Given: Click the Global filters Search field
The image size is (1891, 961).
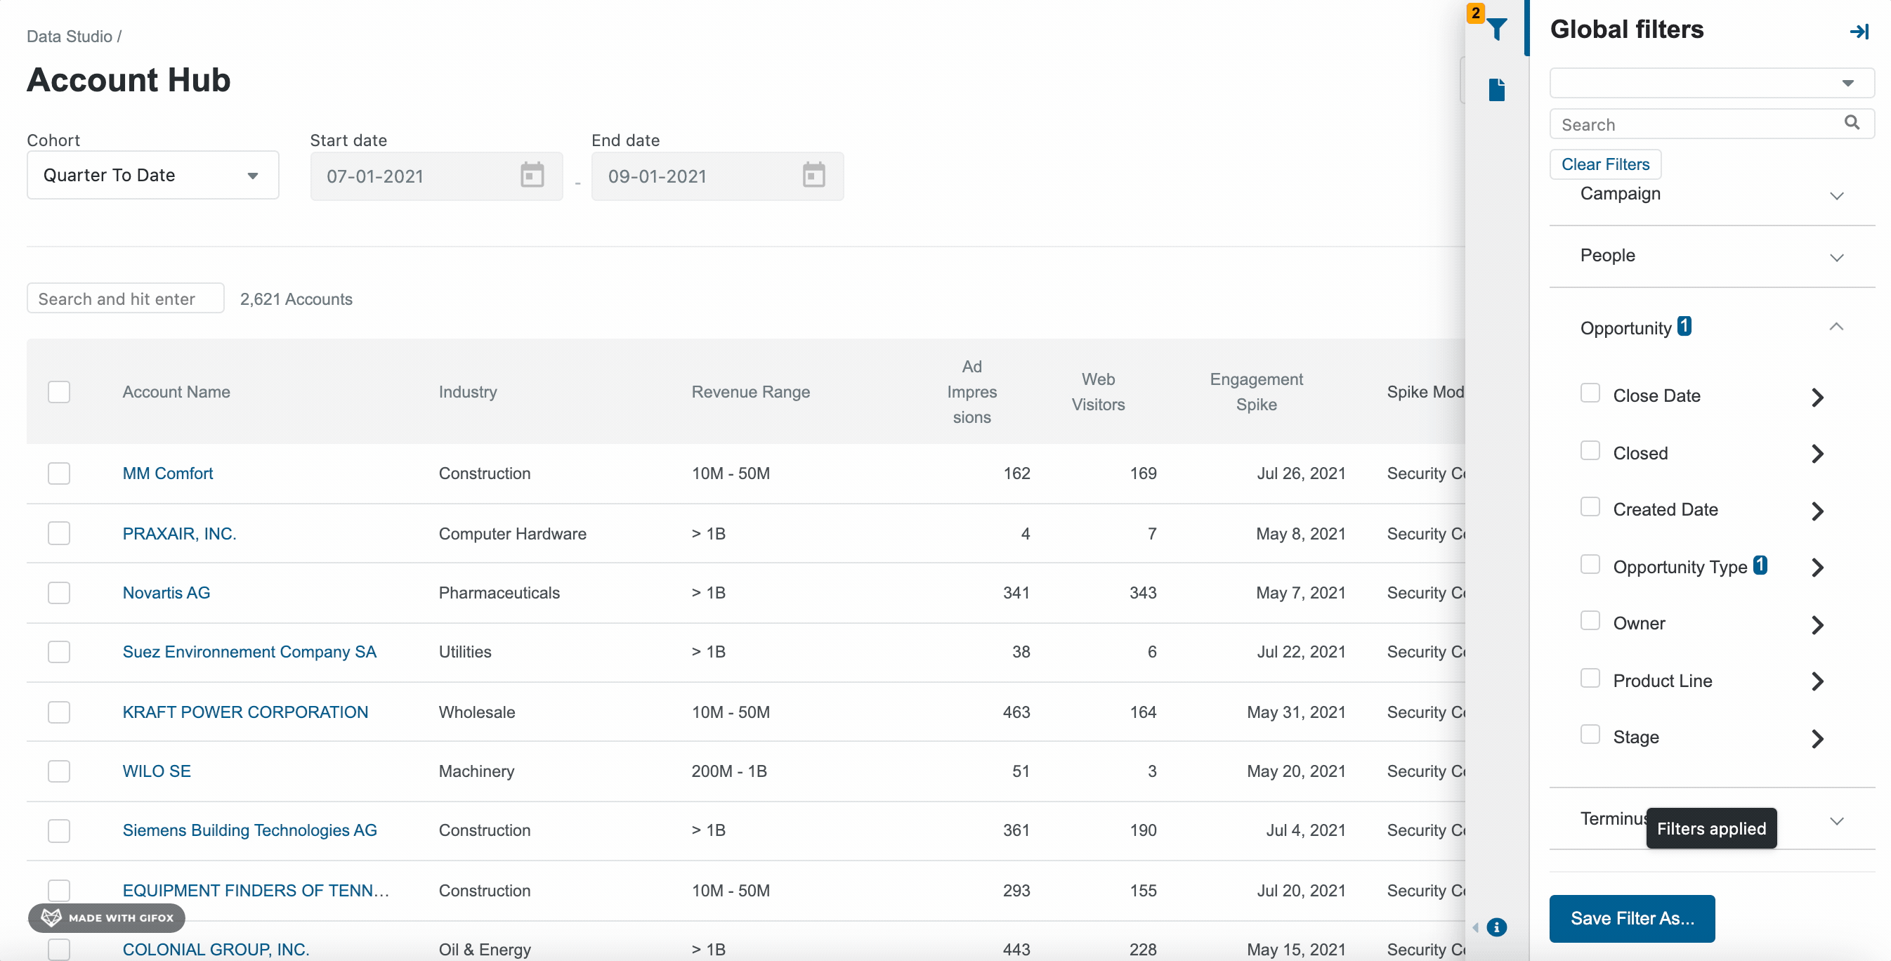Looking at the screenshot, I should 1711,124.
